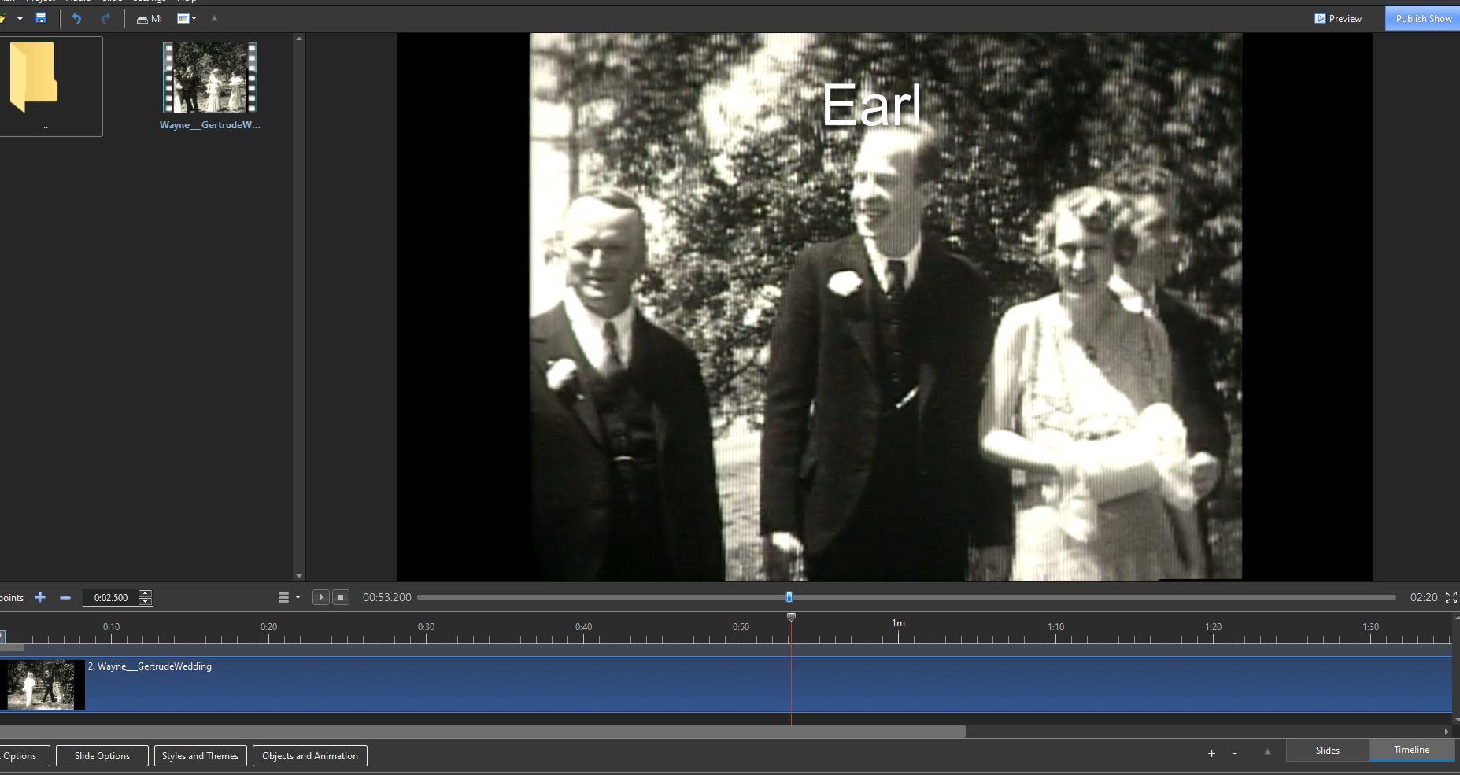
Task: Click the 00:53.200 current time label
Action: [387, 597]
